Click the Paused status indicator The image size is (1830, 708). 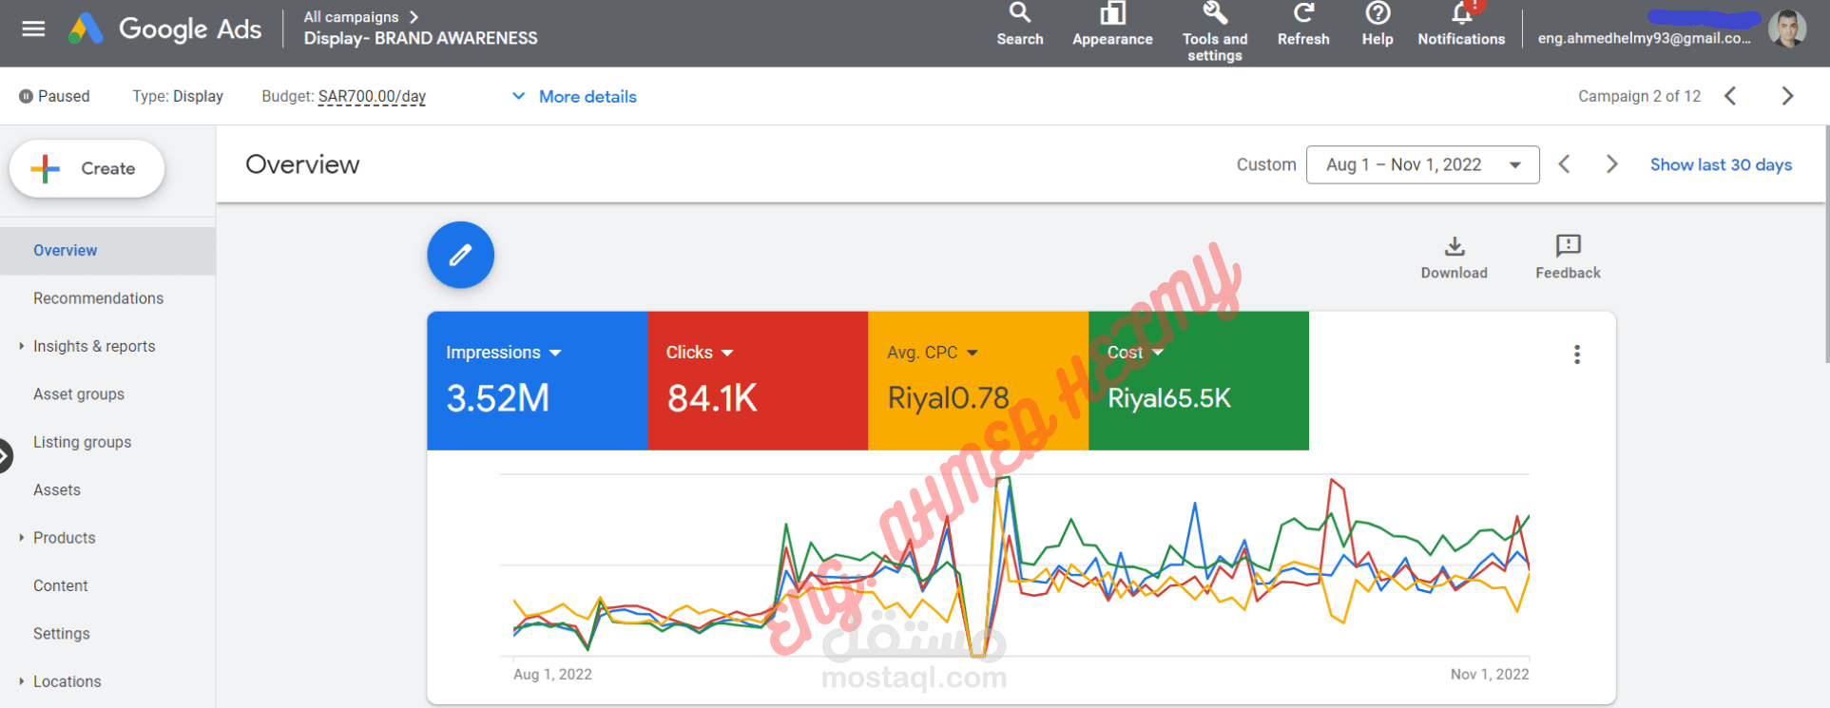[x=54, y=96]
